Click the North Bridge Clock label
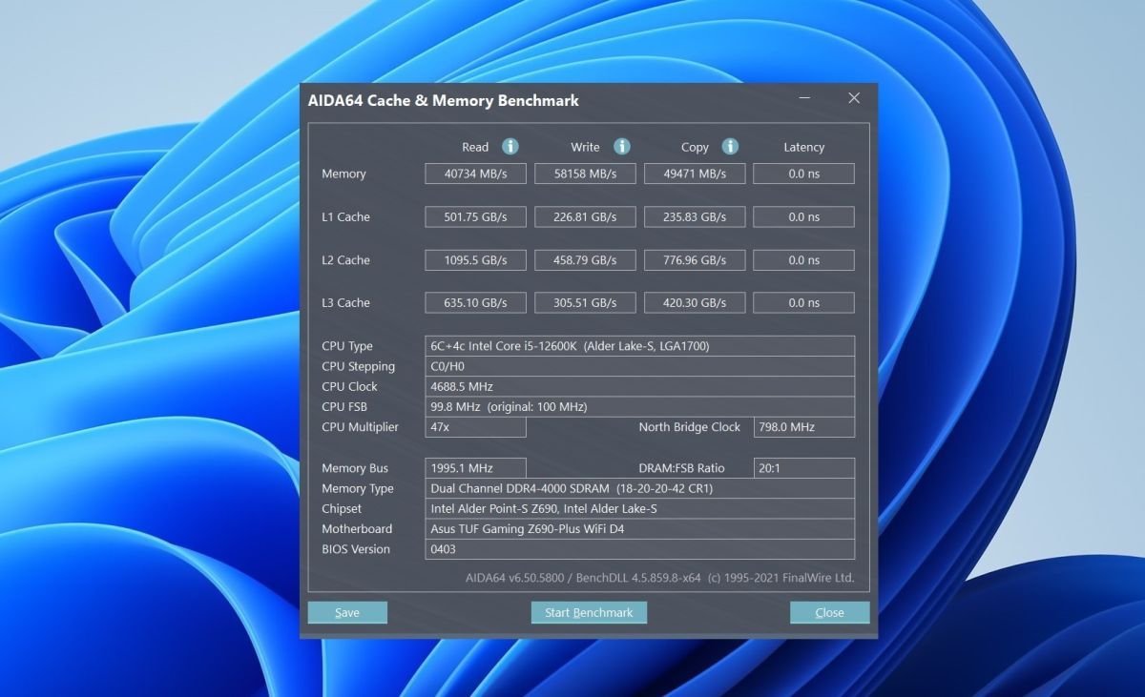The height and width of the screenshot is (697, 1145). click(x=689, y=427)
